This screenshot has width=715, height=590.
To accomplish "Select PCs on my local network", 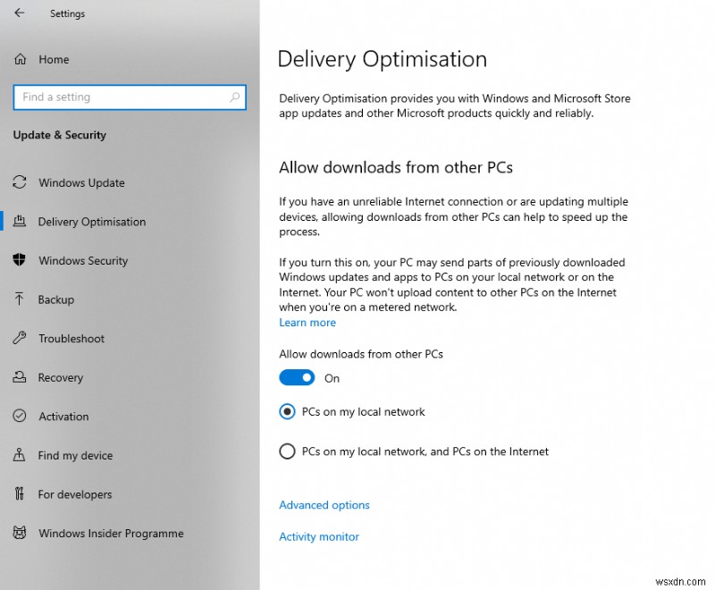I will pyautogui.click(x=287, y=411).
